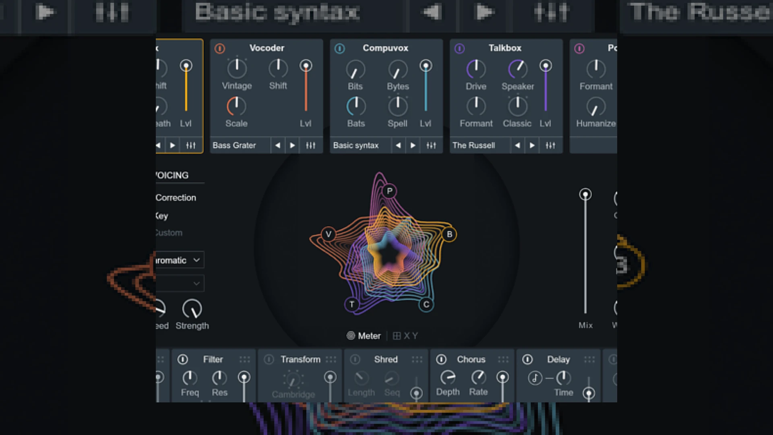Click the V node in visualizer
Screen dimensions: 773x435
pyautogui.click(x=329, y=234)
